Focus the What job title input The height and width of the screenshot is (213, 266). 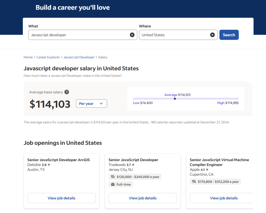(83, 35)
